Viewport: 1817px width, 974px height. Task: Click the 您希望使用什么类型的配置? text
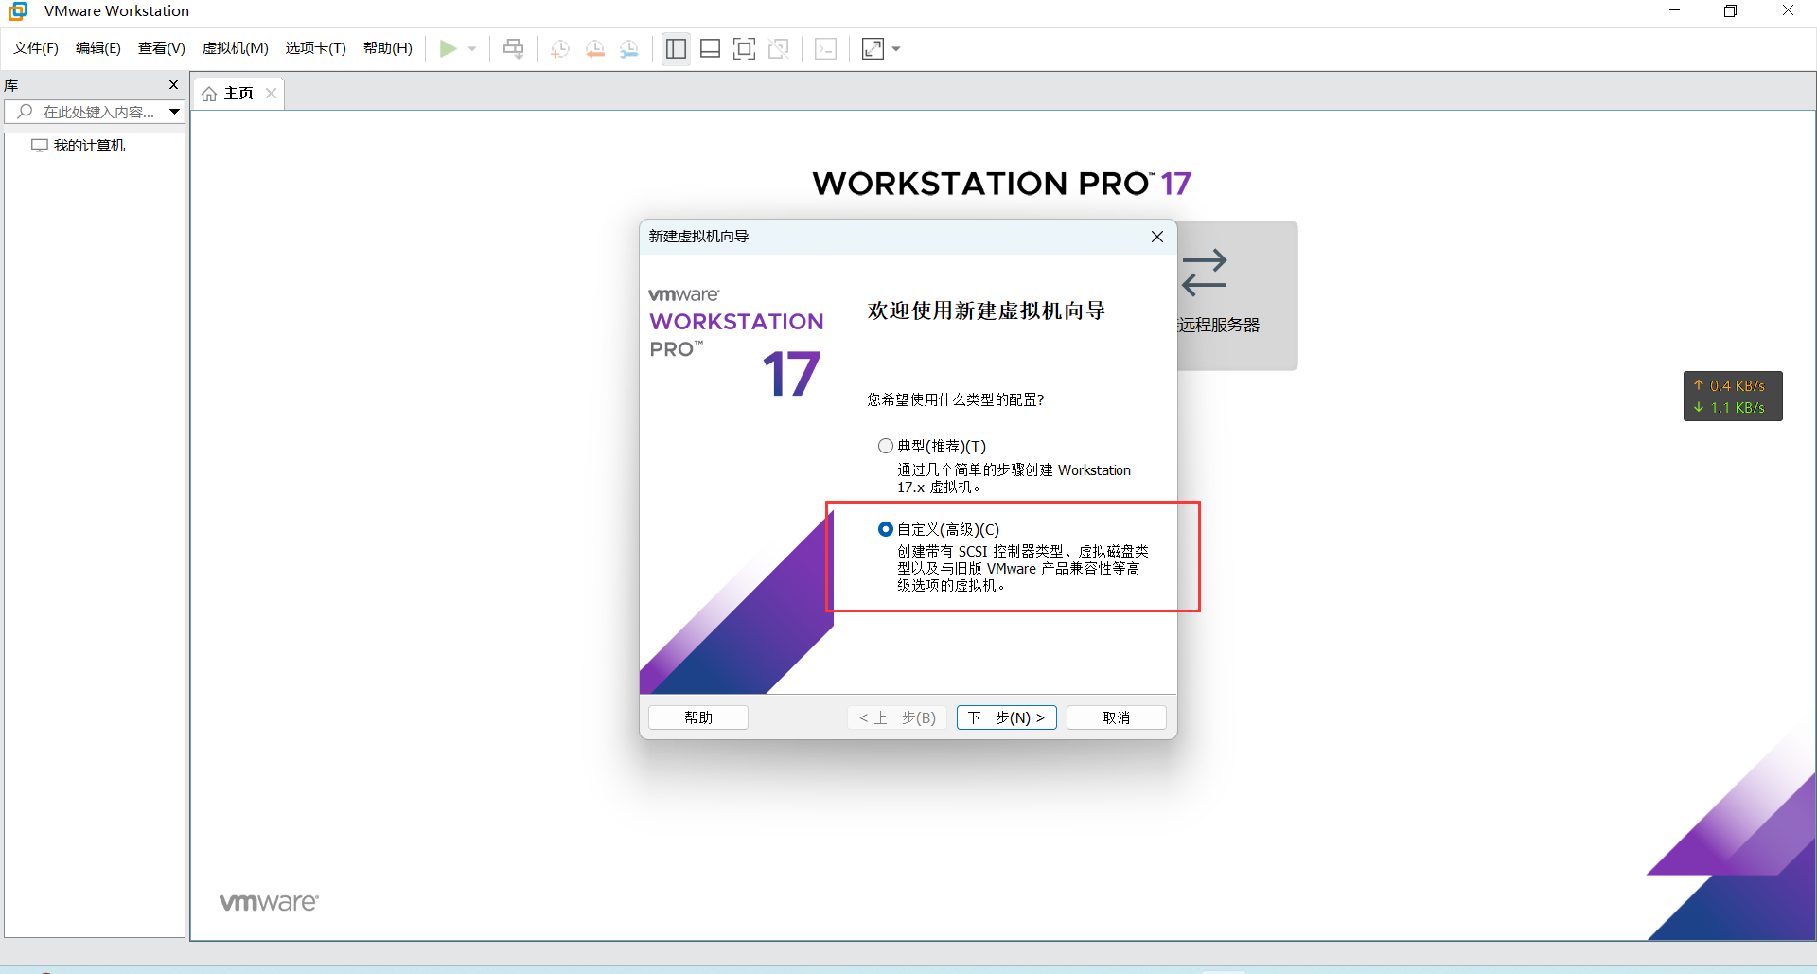pos(956,400)
